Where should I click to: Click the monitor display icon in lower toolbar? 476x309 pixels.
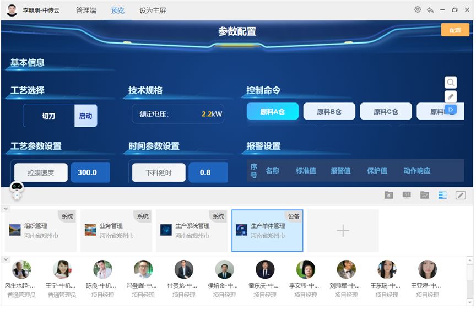(407, 195)
